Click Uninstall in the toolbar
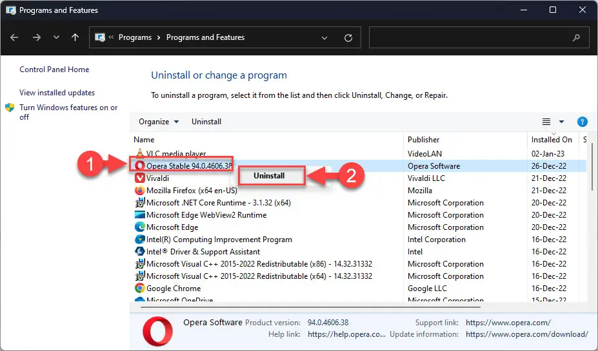This screenshot has height=351, width=598. 206,122
